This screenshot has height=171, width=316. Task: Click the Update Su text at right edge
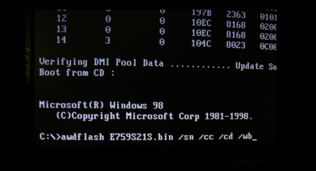tap(256, 66)
